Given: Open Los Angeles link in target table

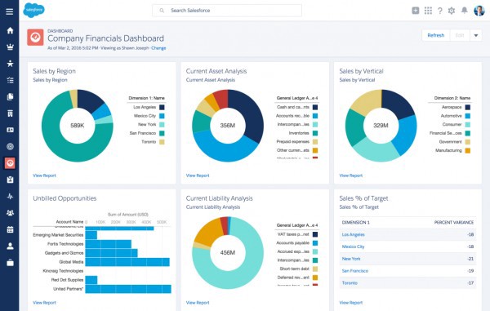Looking at the screenshot, I should point(353,234).
